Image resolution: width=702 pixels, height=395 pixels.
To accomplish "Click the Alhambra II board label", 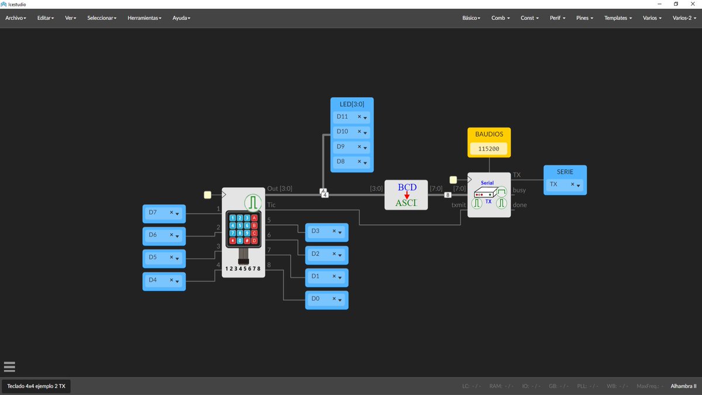I will click(683, 386).
